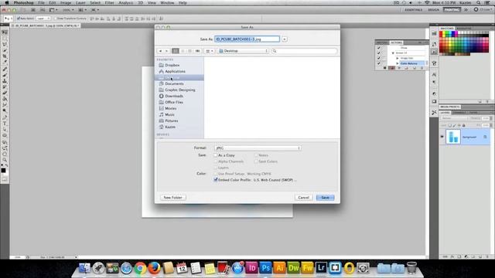Open the layer blend mode dropdown
The image size is (495, 278).
(x=454, y=118)
